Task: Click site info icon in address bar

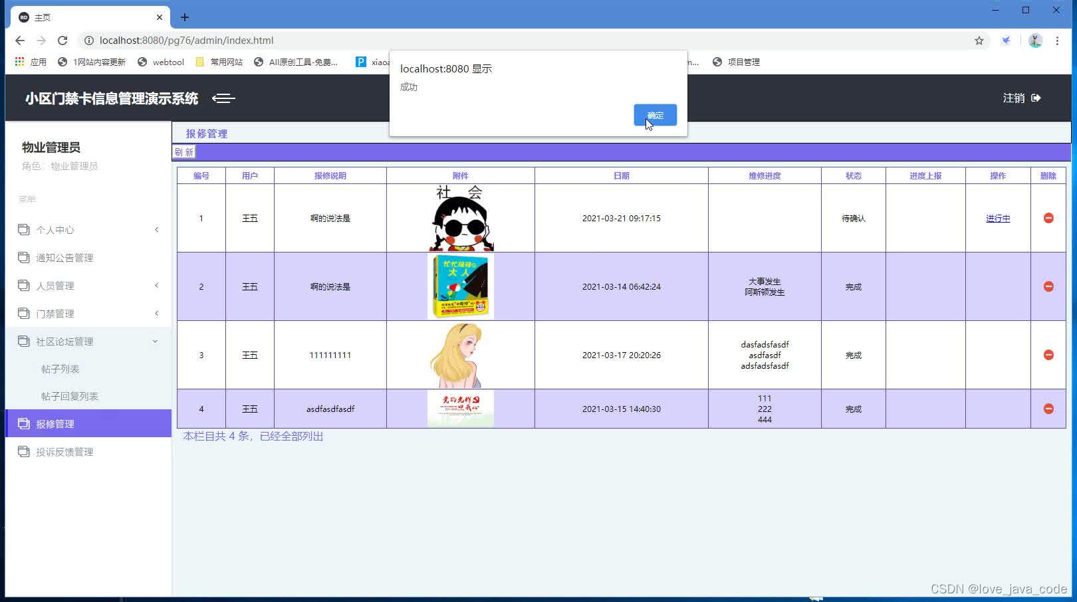Action: tap(89, 41)
